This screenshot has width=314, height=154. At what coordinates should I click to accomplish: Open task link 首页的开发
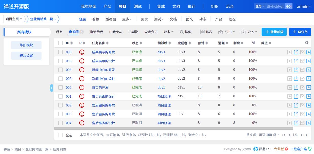[x=100, y=87]
